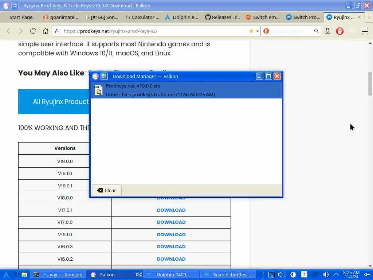Screen dimensions: 373x280
Task: Reload the page with the refresh icon
Action: tap(33, 31)
